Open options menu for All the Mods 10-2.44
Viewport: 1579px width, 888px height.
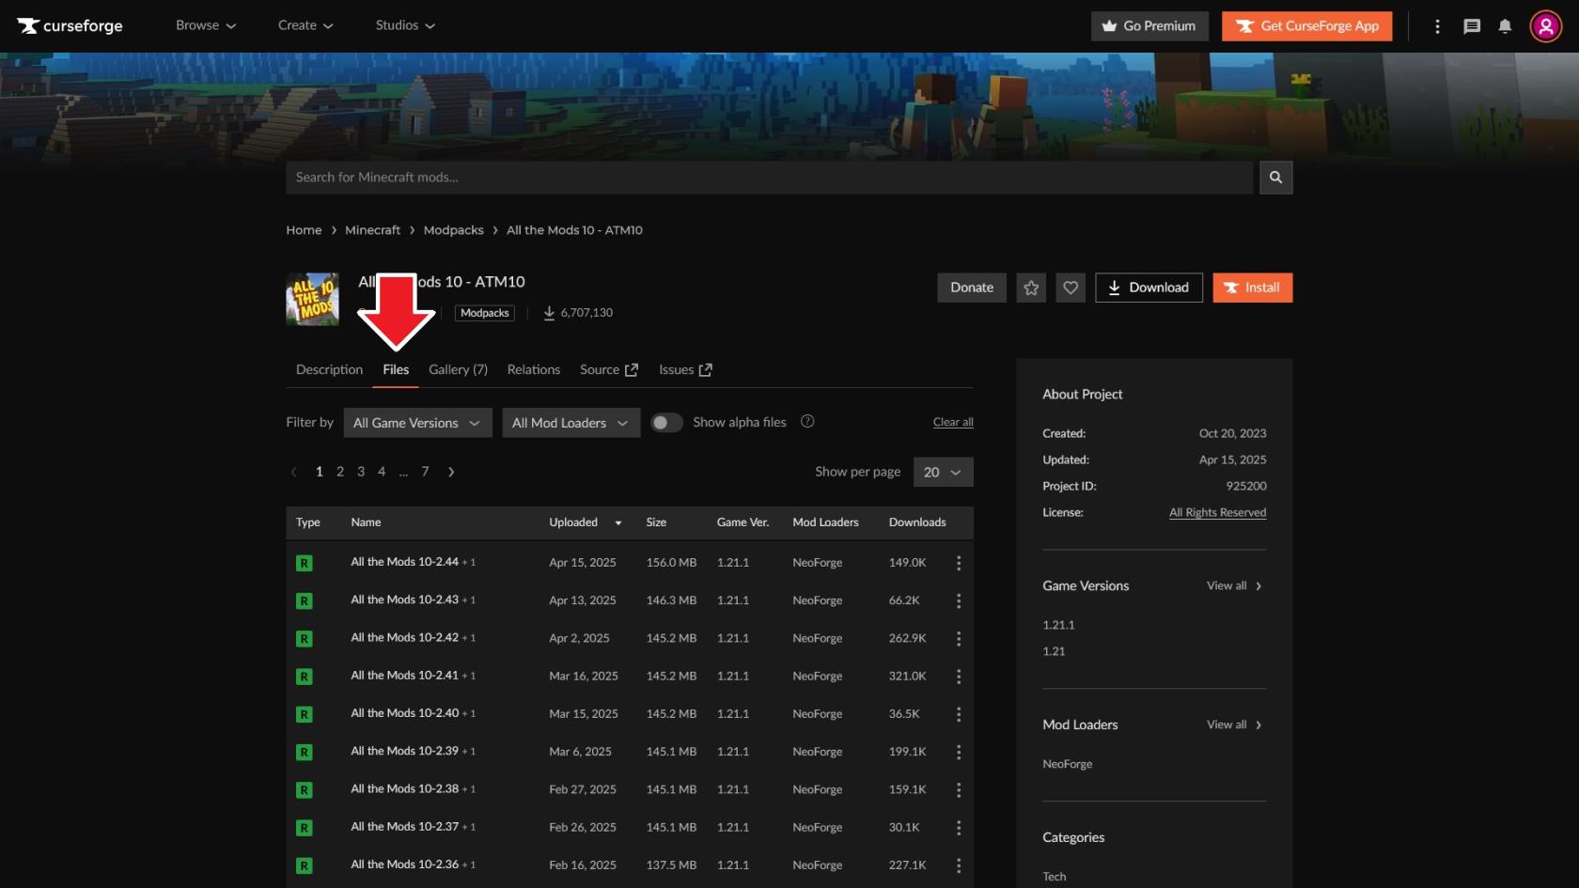(x=959, y=563)
